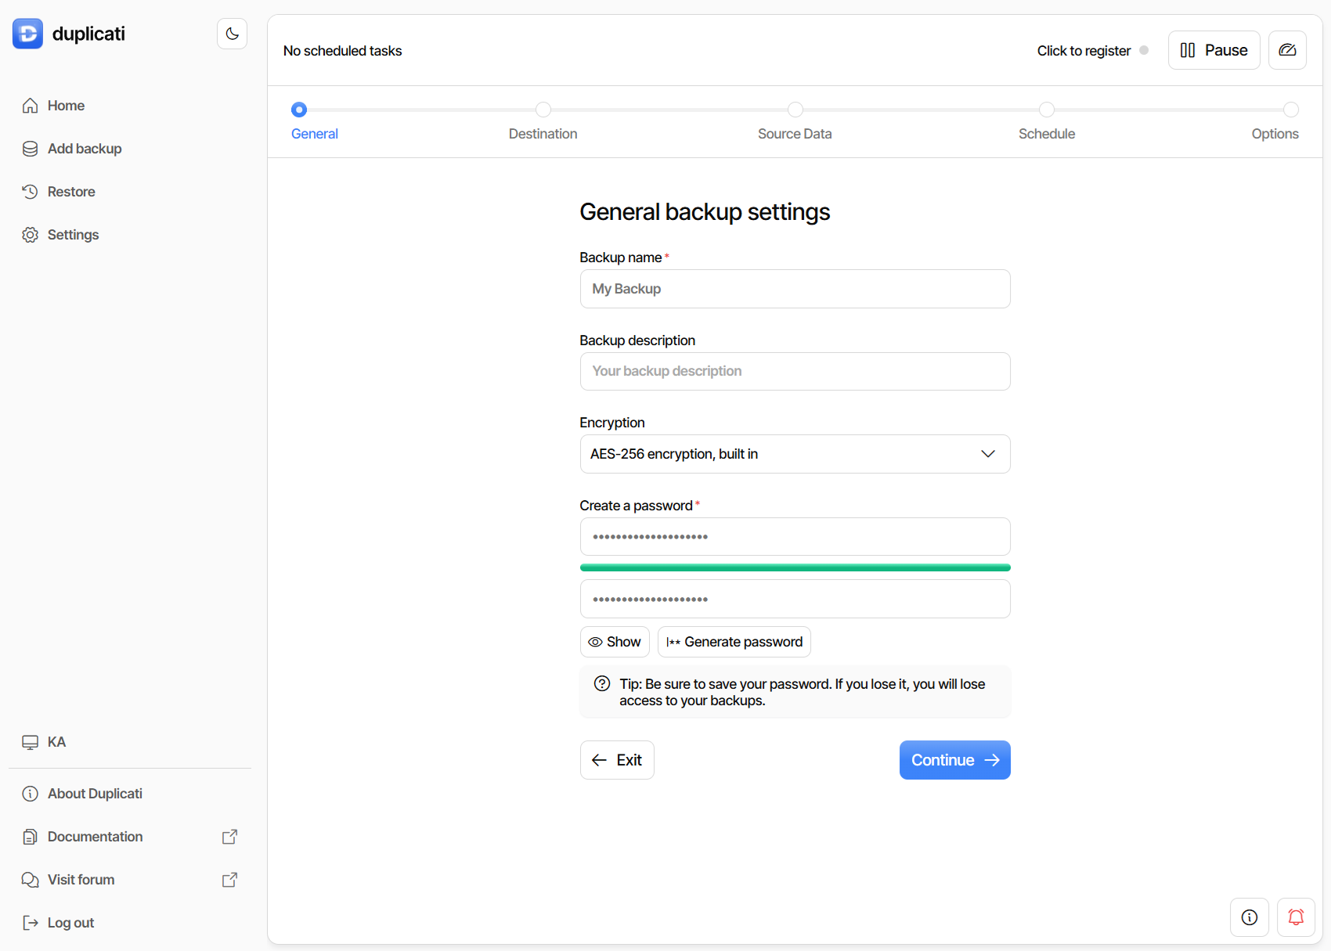Viewport: 1331px width, 951px height.
Task: Open the Restore section
Action: coord(70,191)
